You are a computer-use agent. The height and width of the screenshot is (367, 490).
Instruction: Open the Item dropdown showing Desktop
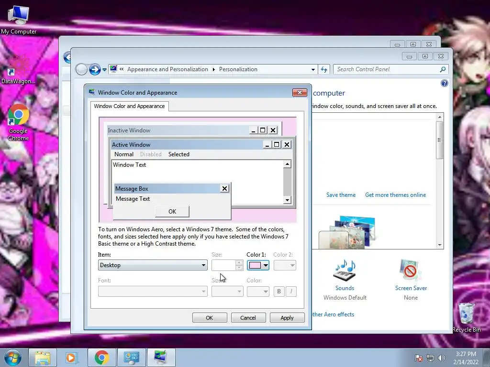tap(153, 265)
